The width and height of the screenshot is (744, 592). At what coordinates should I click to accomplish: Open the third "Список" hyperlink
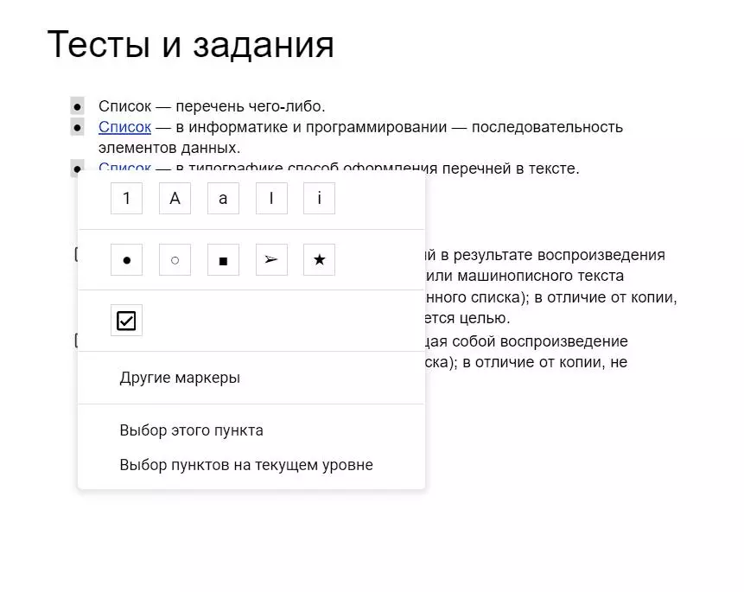[x=124, y=169]
